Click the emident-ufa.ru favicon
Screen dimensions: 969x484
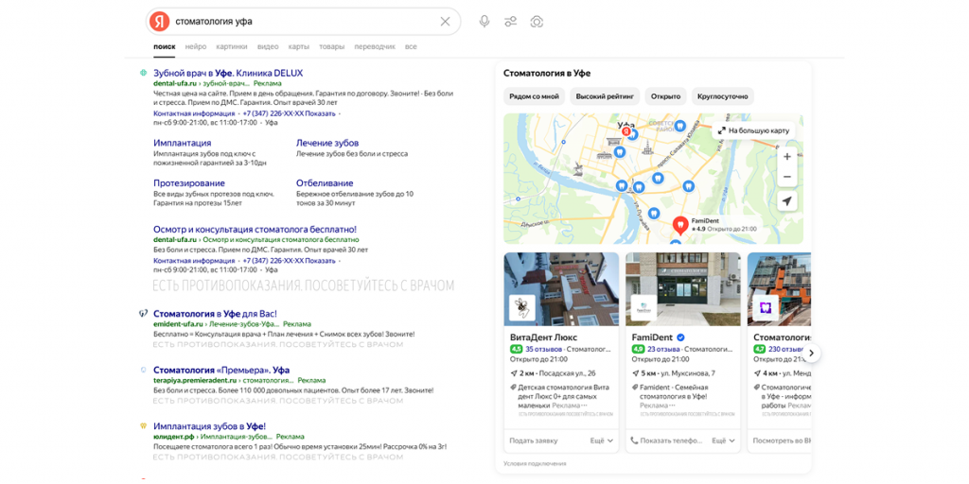(x=144, y=314)
